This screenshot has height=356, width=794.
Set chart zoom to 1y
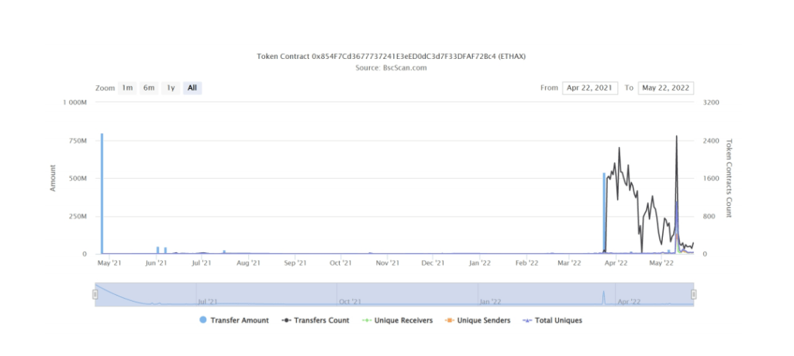(x=171, y=88)
